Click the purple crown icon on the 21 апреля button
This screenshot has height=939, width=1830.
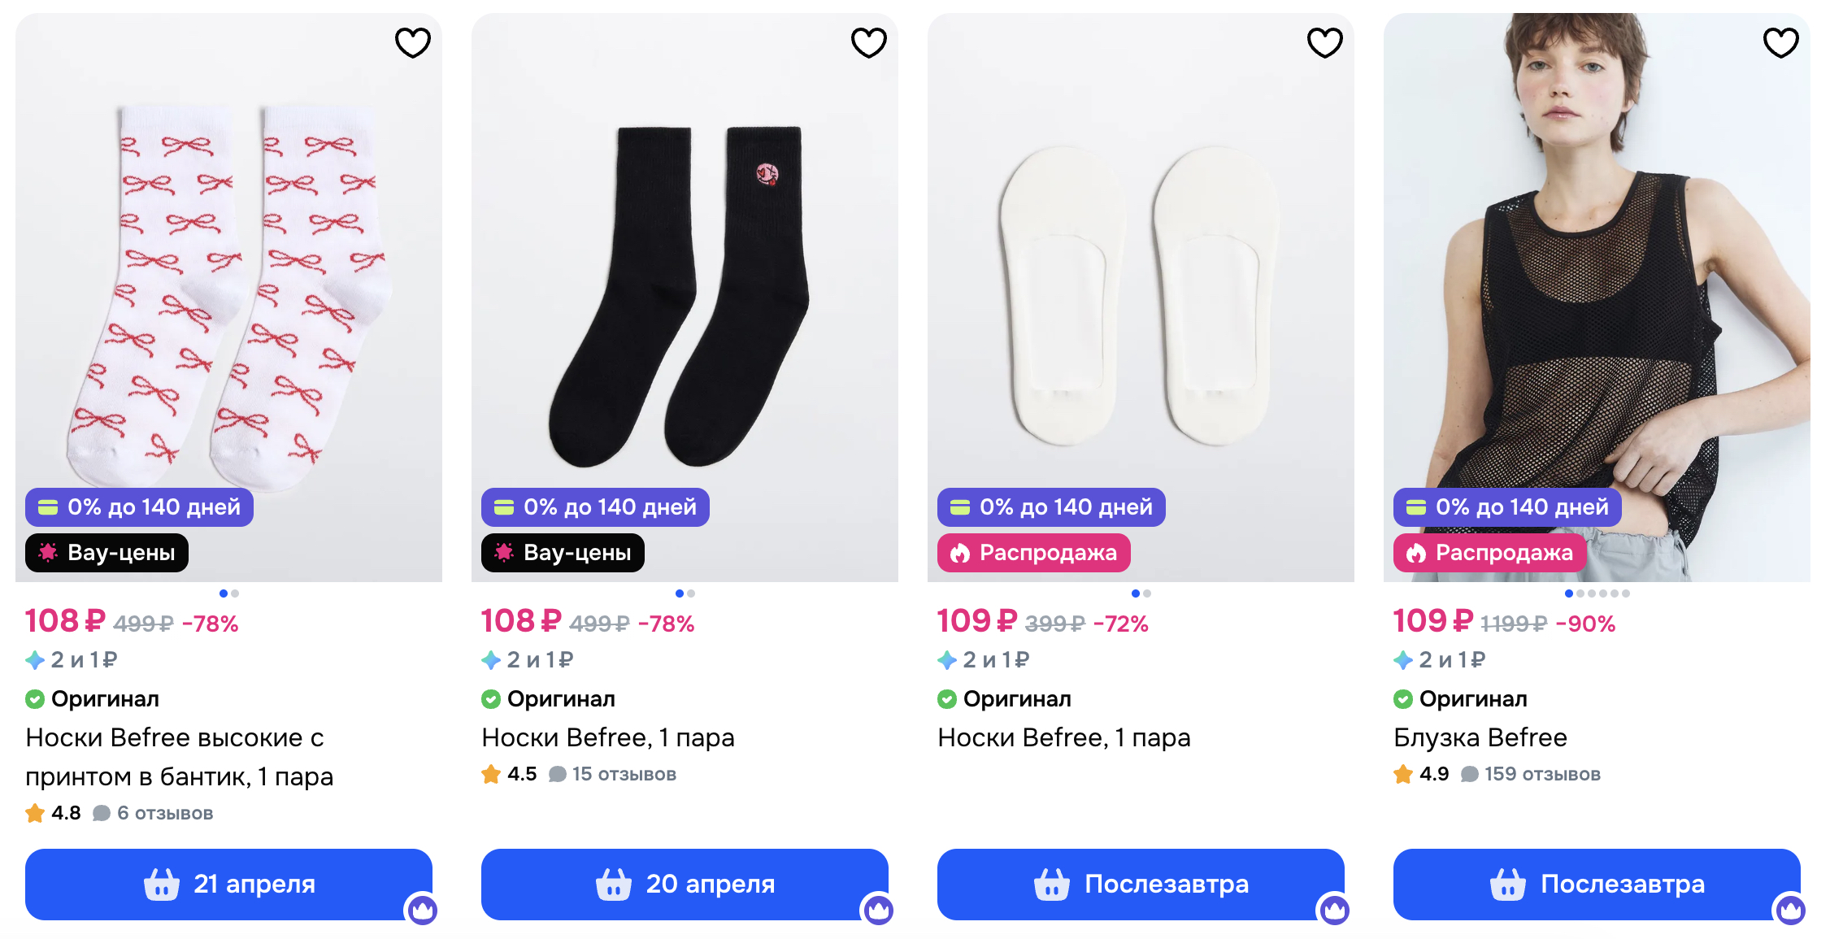click(422, 910)
